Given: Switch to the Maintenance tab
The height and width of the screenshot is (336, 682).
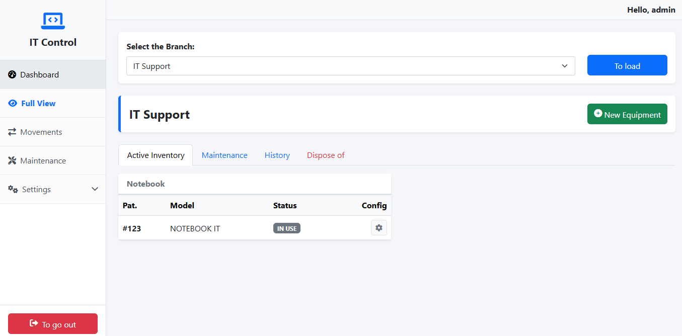Looking at the screenshot, I should click(224, 155).
